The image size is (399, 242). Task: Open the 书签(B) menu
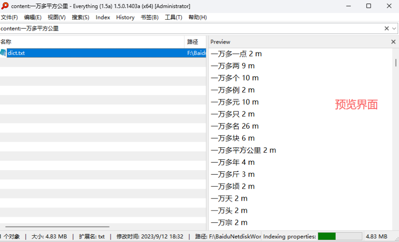150,17
